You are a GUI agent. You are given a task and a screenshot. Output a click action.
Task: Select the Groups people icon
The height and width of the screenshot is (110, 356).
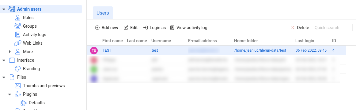pos(18,26)
